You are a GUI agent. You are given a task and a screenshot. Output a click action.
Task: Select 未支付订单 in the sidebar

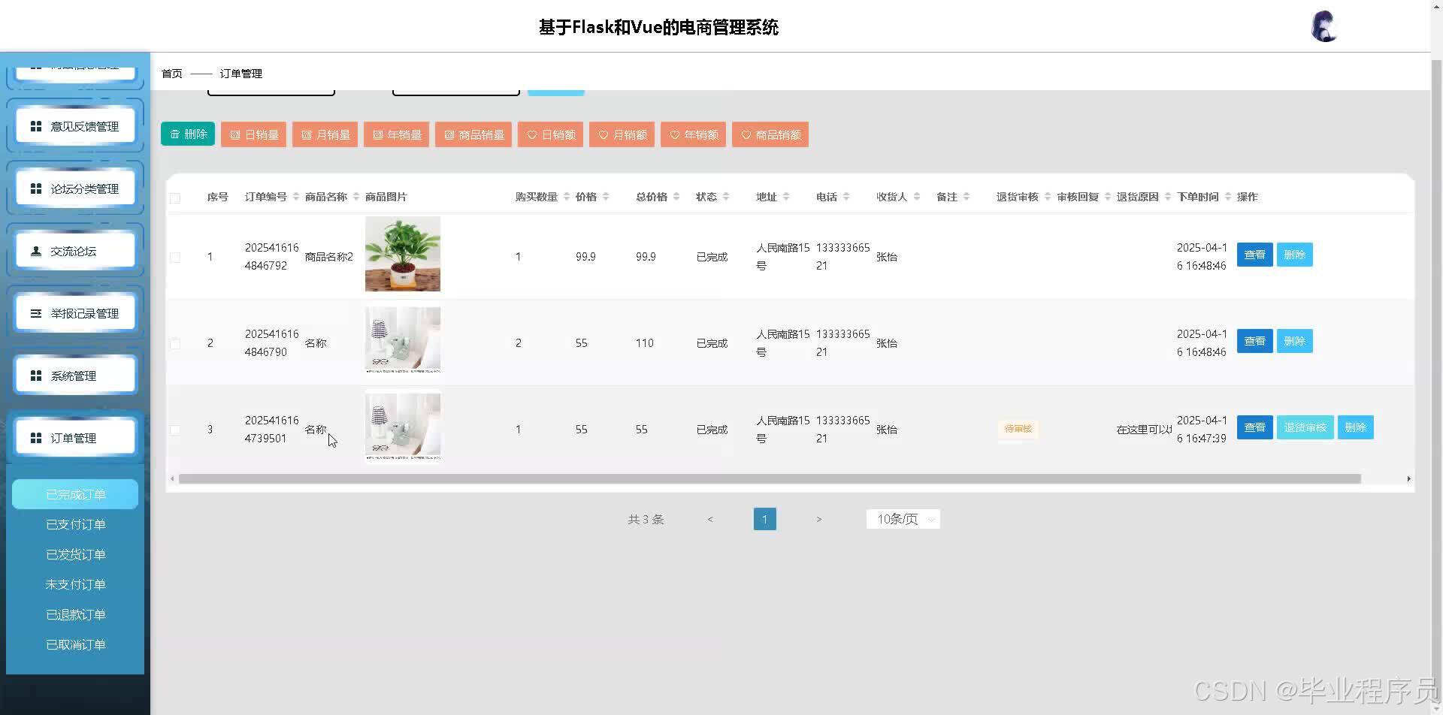tap(75, 584)
